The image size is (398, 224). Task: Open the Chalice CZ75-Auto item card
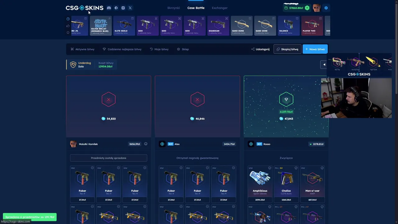286,184
